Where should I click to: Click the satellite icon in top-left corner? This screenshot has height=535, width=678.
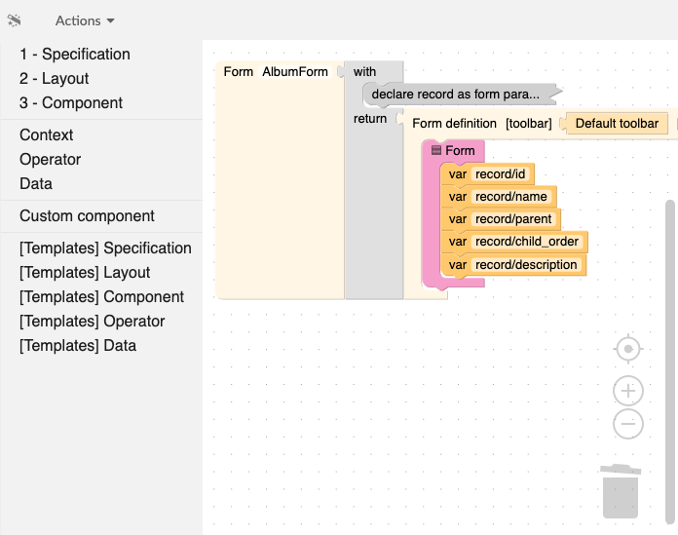coord(15,19)
